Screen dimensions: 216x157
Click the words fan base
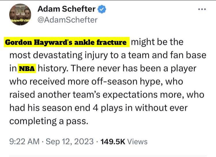tap(190, 55)
